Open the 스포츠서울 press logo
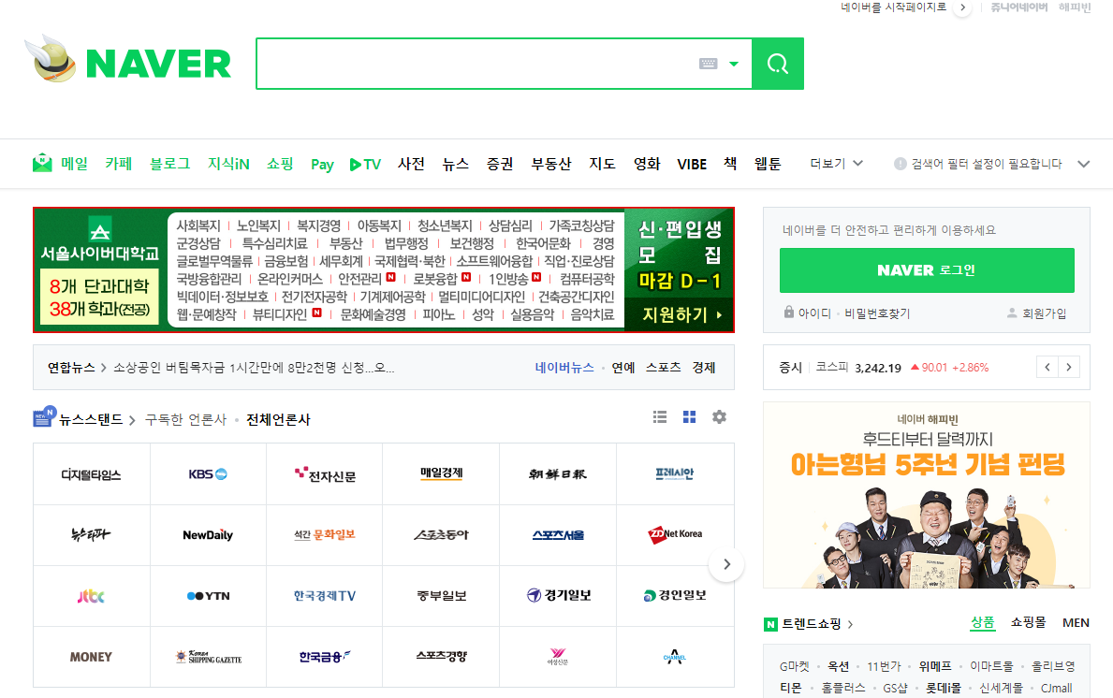This screenshot has width=1113, height=698. [558, 535]
